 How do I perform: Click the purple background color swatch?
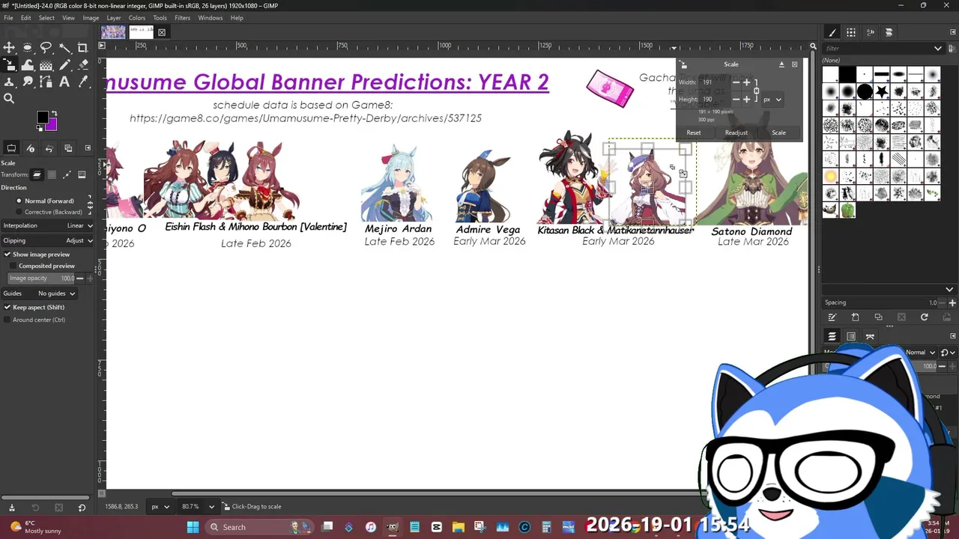click(53, 127)
